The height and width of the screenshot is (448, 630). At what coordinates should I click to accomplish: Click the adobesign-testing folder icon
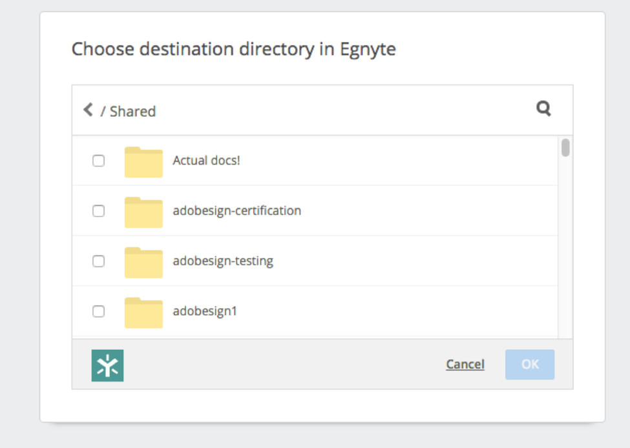pos(143,263)
